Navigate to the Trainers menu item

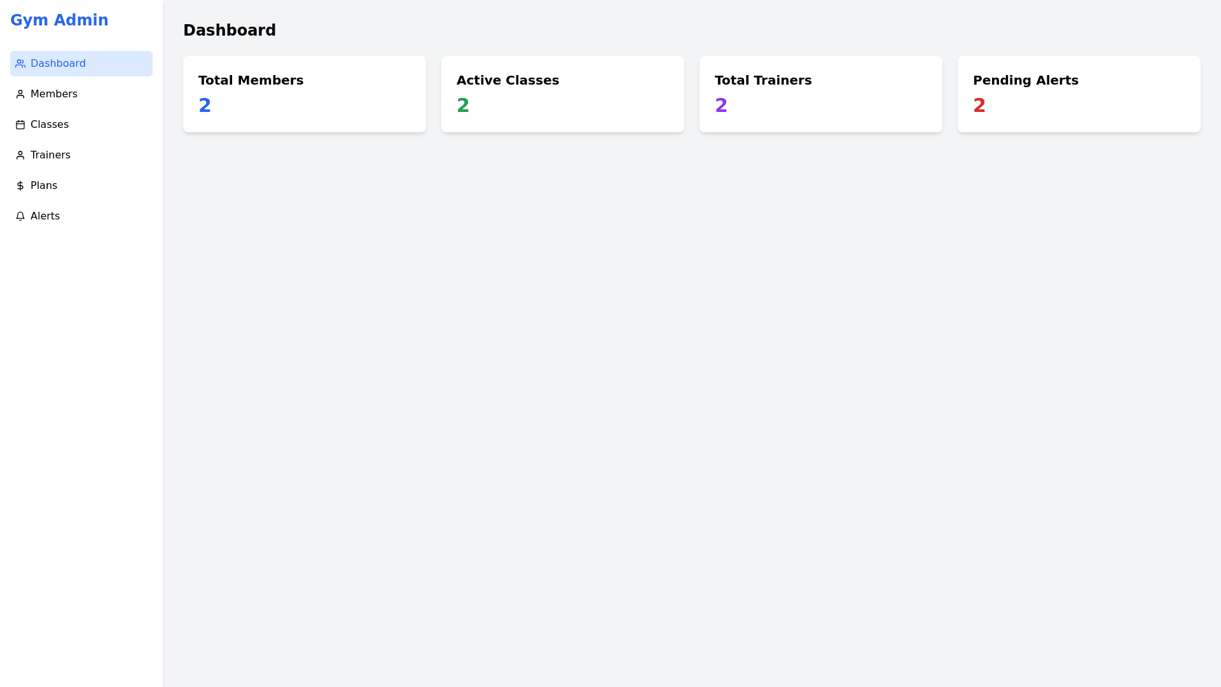tap(50, 155)
